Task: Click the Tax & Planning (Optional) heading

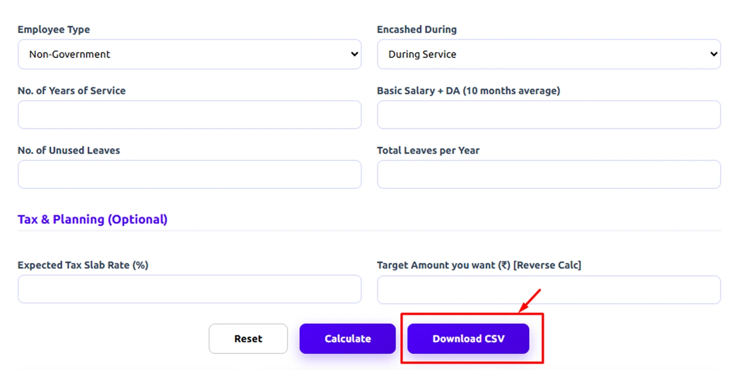Action: coord(92,219)
